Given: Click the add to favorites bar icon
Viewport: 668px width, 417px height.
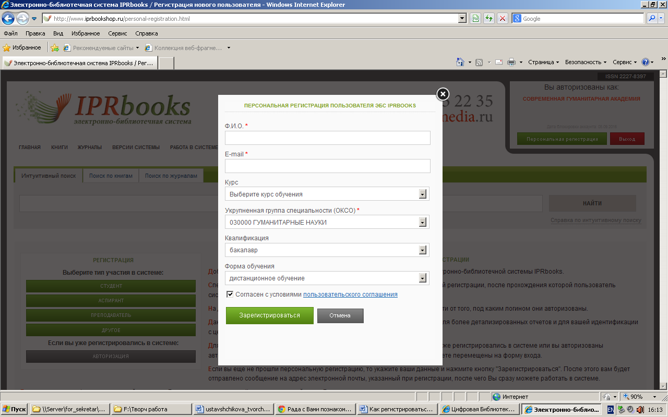Looking at the screenshot, I should pyautogui.click(x=55, y=47).
